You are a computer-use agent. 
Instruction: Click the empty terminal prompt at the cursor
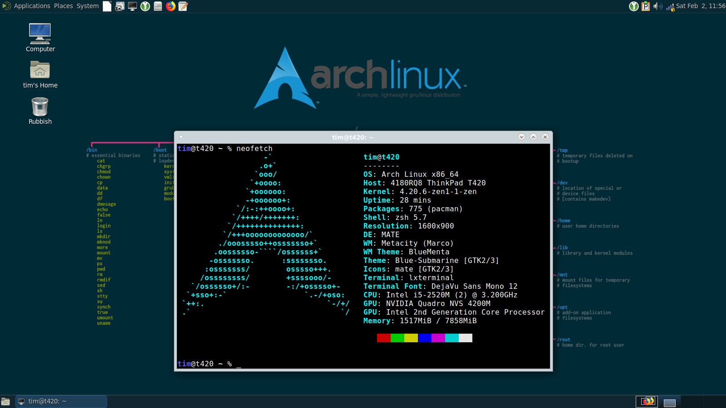point(239,364)
